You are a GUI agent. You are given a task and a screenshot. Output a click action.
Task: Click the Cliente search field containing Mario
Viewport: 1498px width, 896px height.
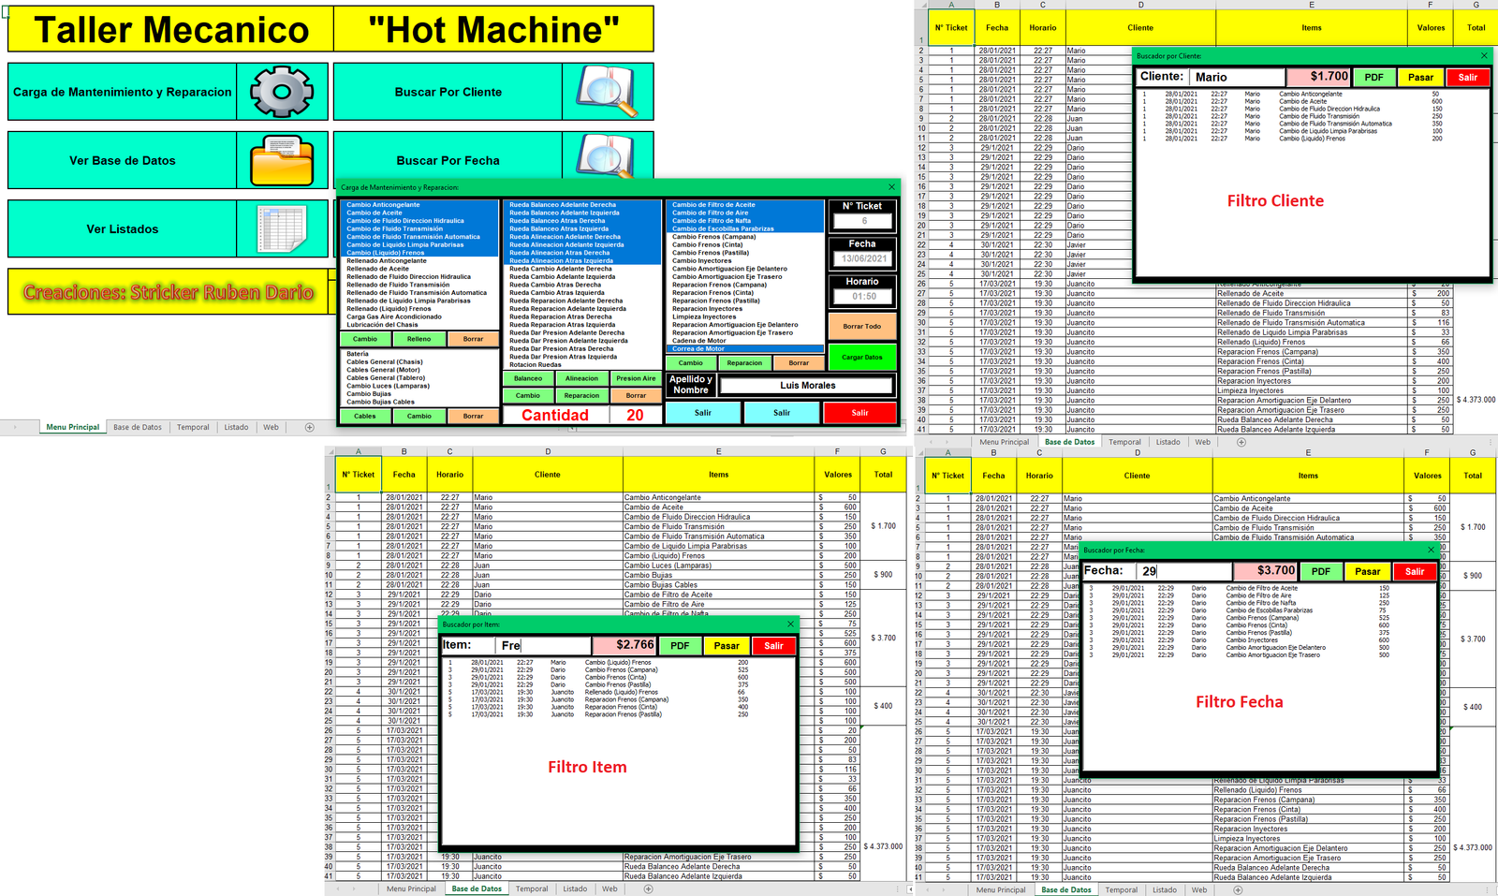pyautogui.click(x=1236, y=77)
